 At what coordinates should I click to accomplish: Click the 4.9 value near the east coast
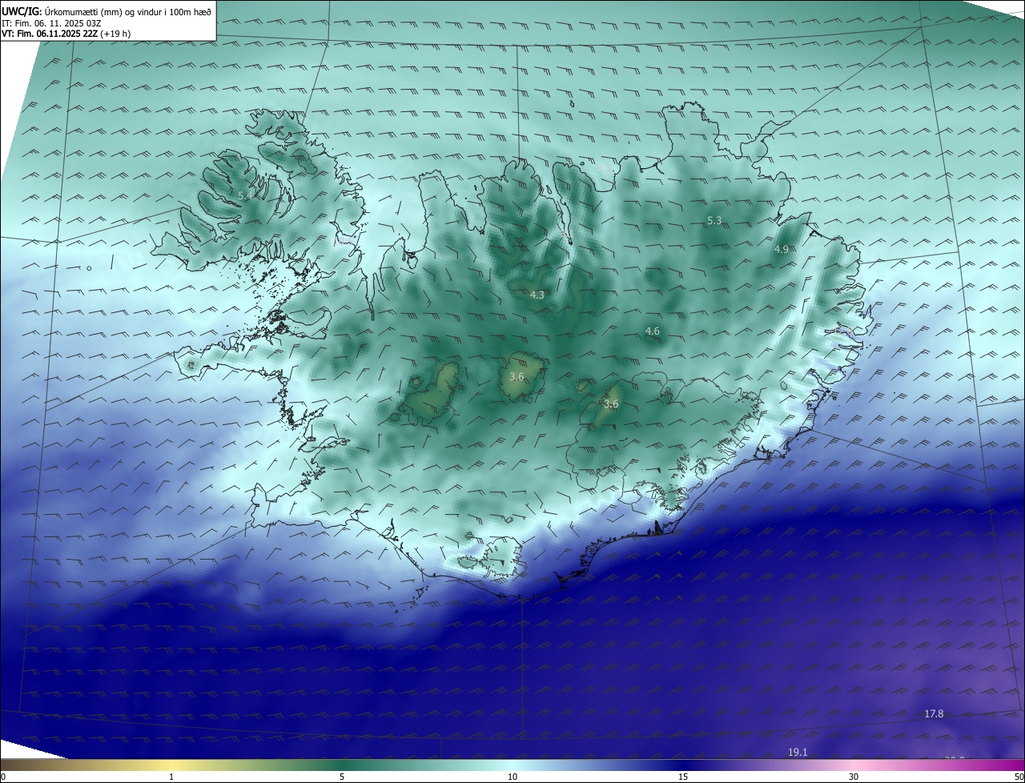coord(781,250)
